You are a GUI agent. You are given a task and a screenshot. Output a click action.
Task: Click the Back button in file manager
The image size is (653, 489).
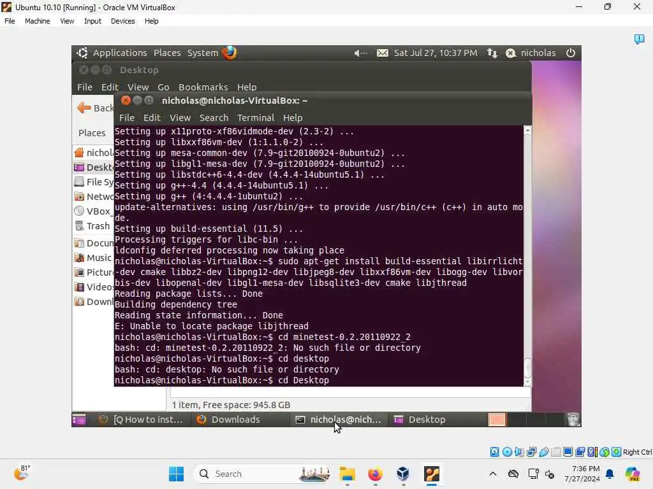[x=96, y=108]
